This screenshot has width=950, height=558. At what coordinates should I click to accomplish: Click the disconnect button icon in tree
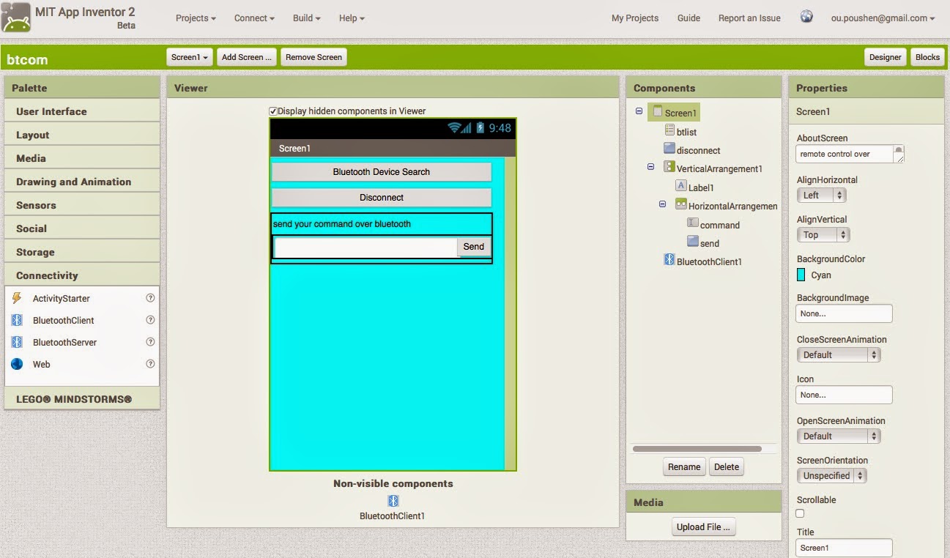669,149
